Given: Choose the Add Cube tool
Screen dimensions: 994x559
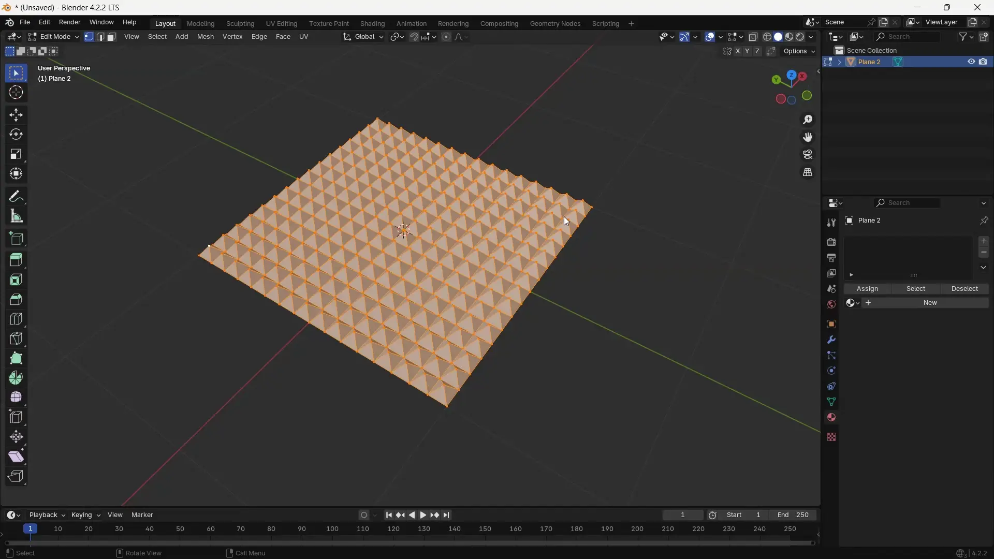Looking at the screenshot, I should [x=16, y=239].
